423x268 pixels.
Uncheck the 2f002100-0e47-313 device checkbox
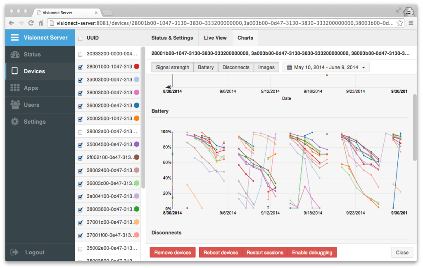80,158
